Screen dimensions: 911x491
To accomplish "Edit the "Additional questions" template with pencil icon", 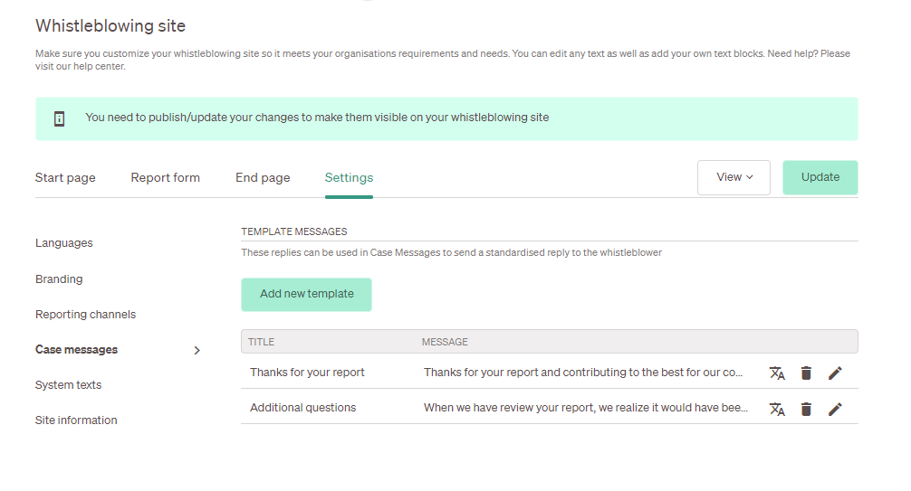I will click(x=835, y=409).
